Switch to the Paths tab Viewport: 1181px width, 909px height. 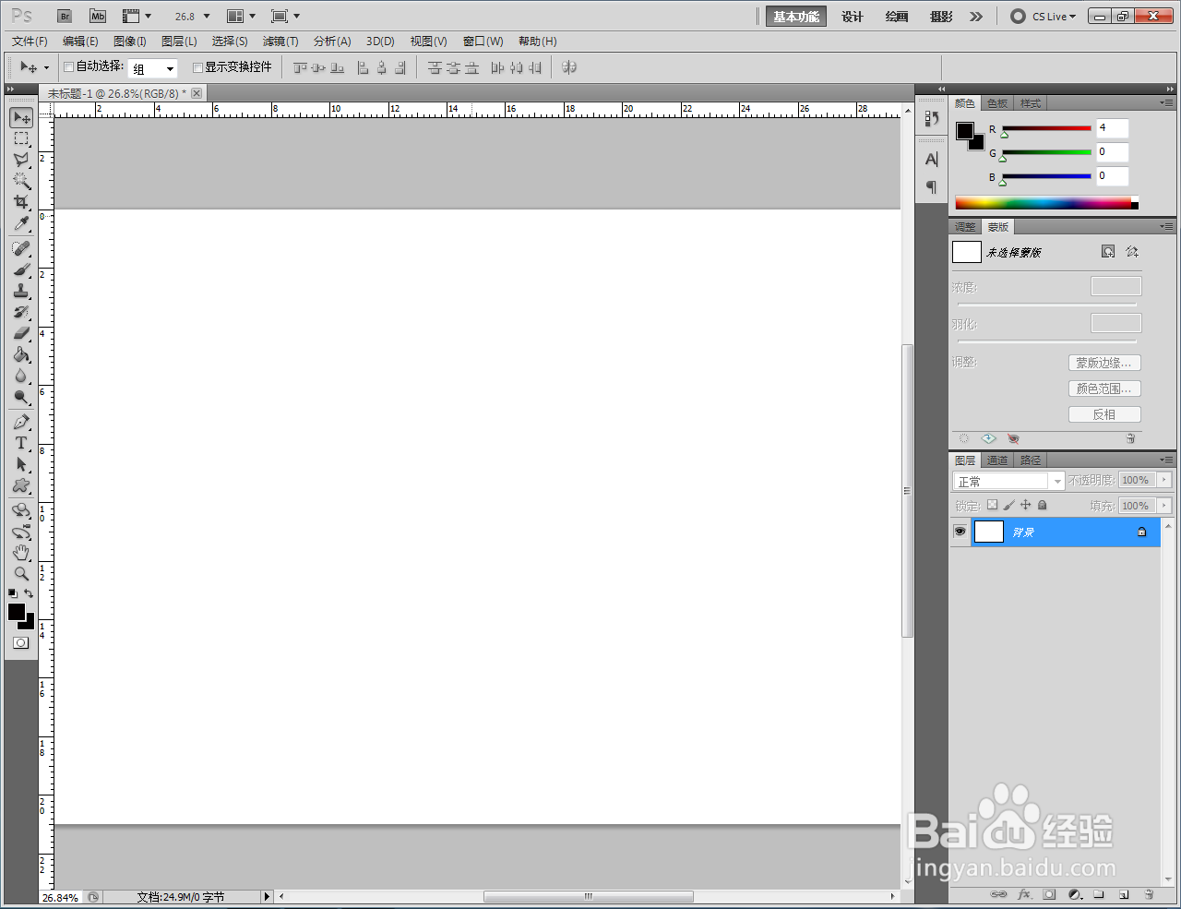[x=1031, y=460]
